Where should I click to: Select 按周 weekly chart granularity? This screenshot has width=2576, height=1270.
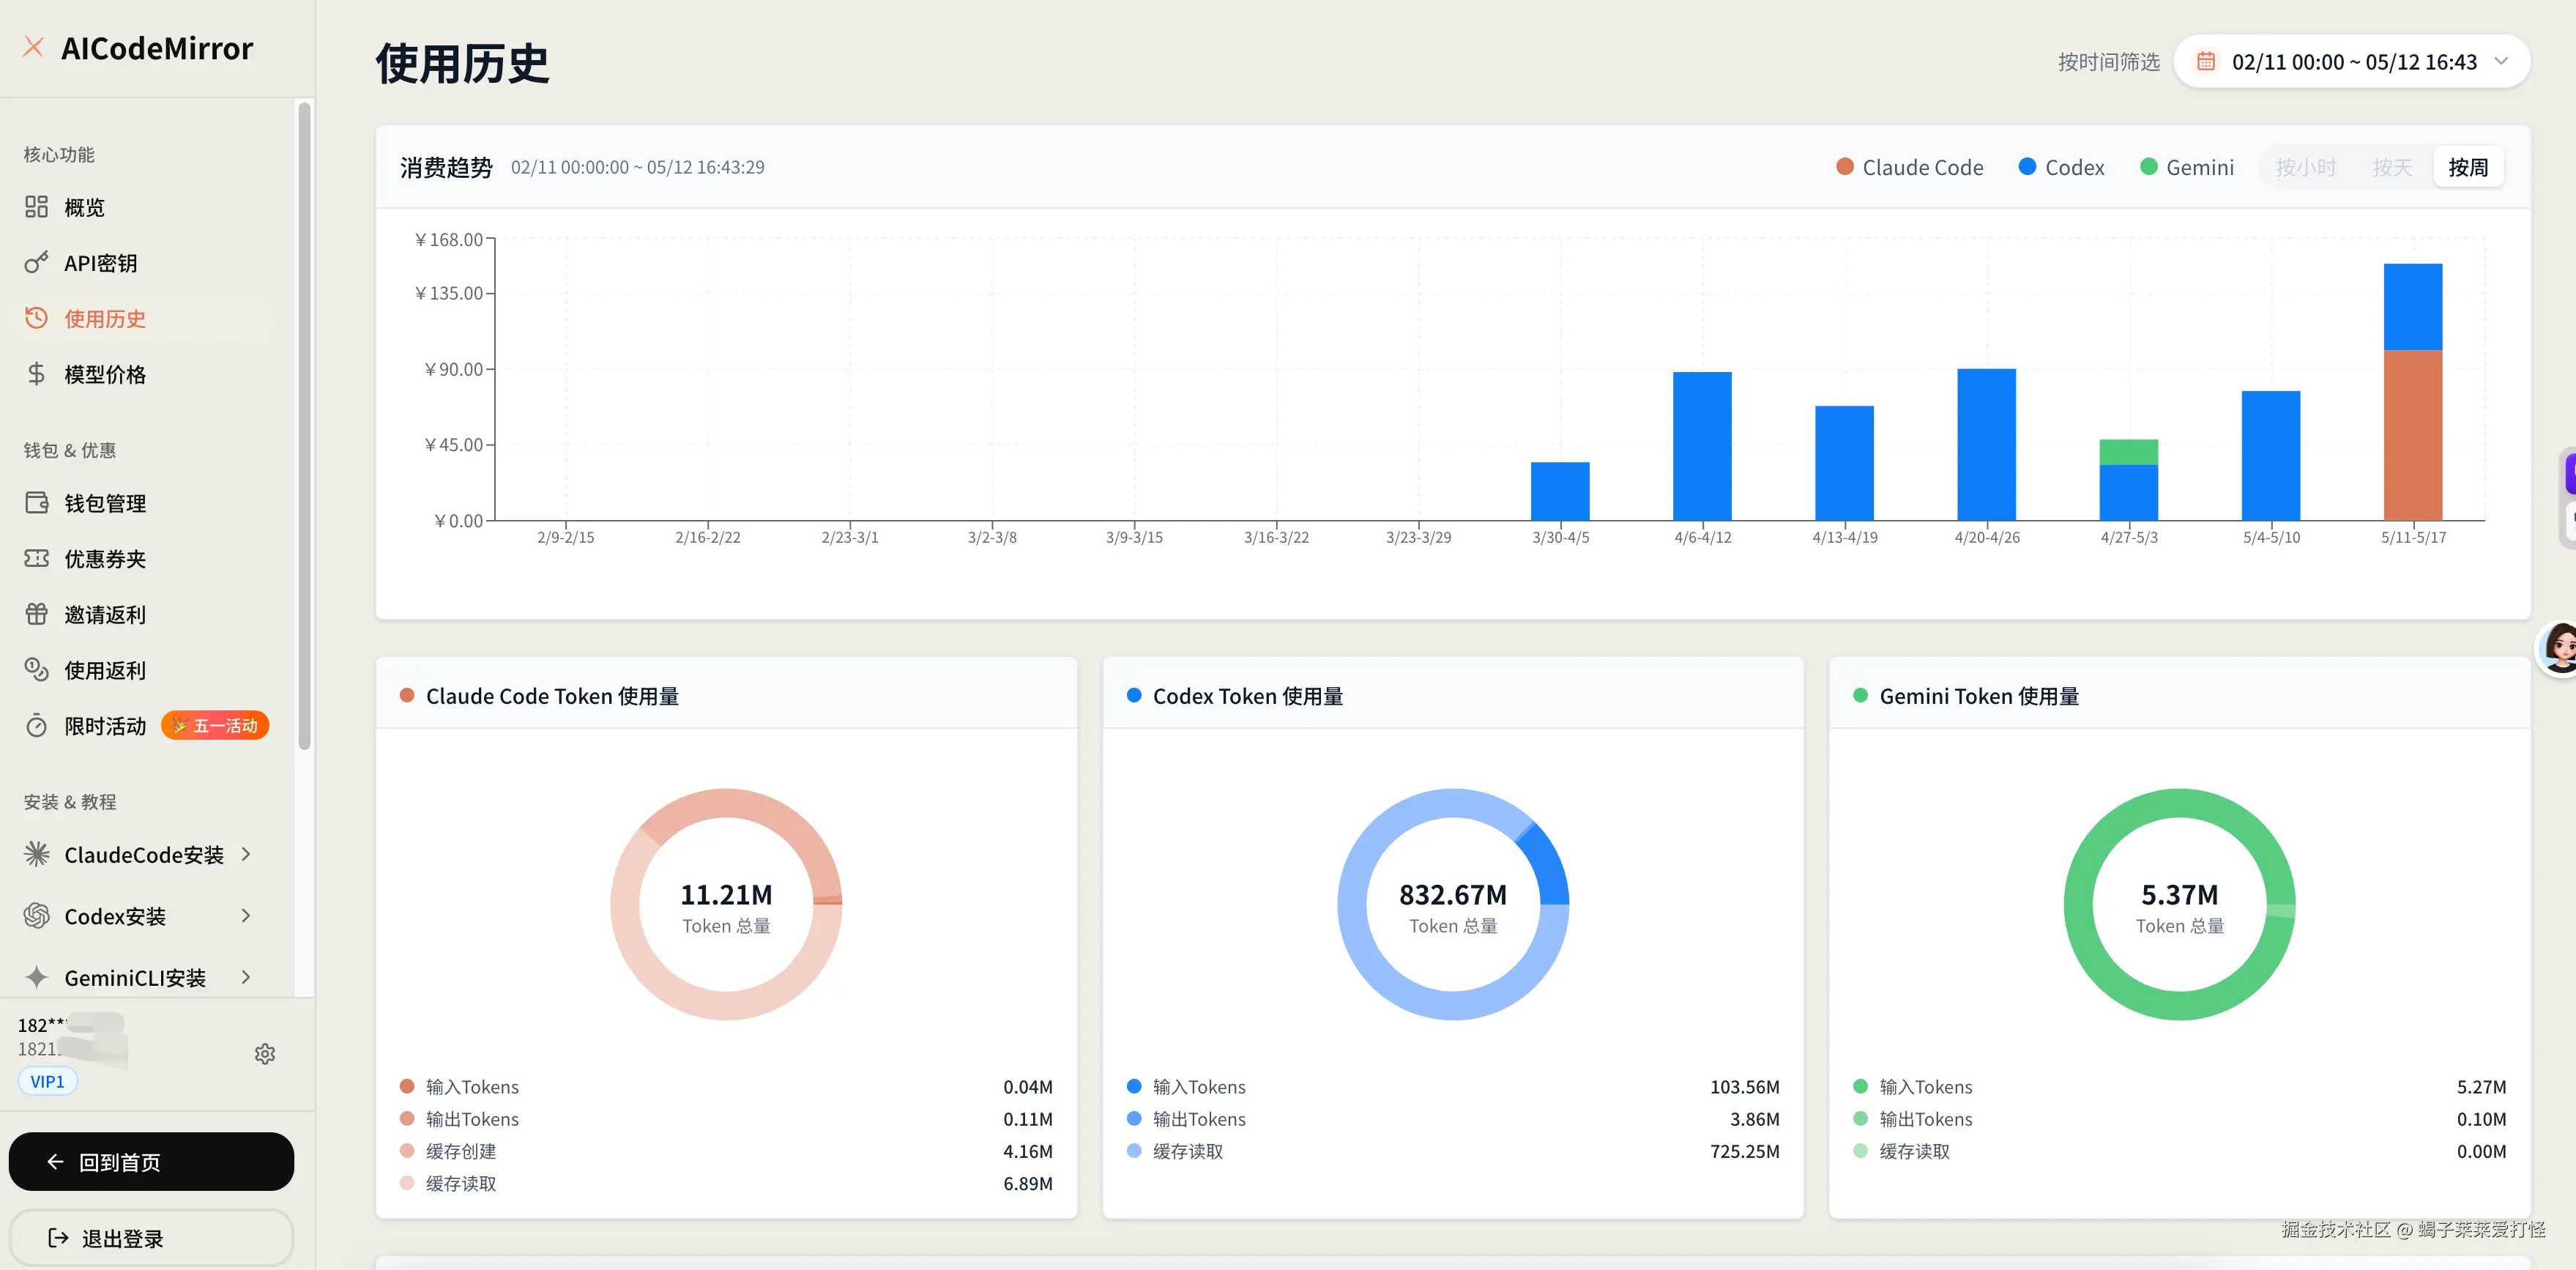(2468, 167)
